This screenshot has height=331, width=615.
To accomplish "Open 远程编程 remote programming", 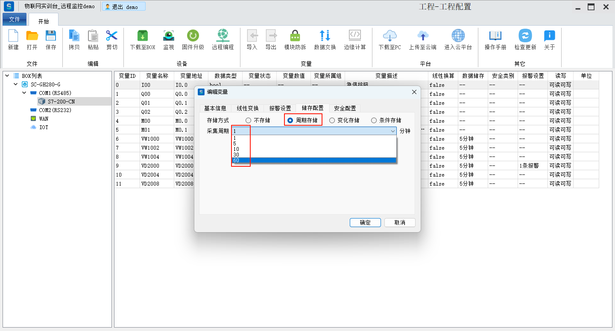I will (x=223, y=36).
